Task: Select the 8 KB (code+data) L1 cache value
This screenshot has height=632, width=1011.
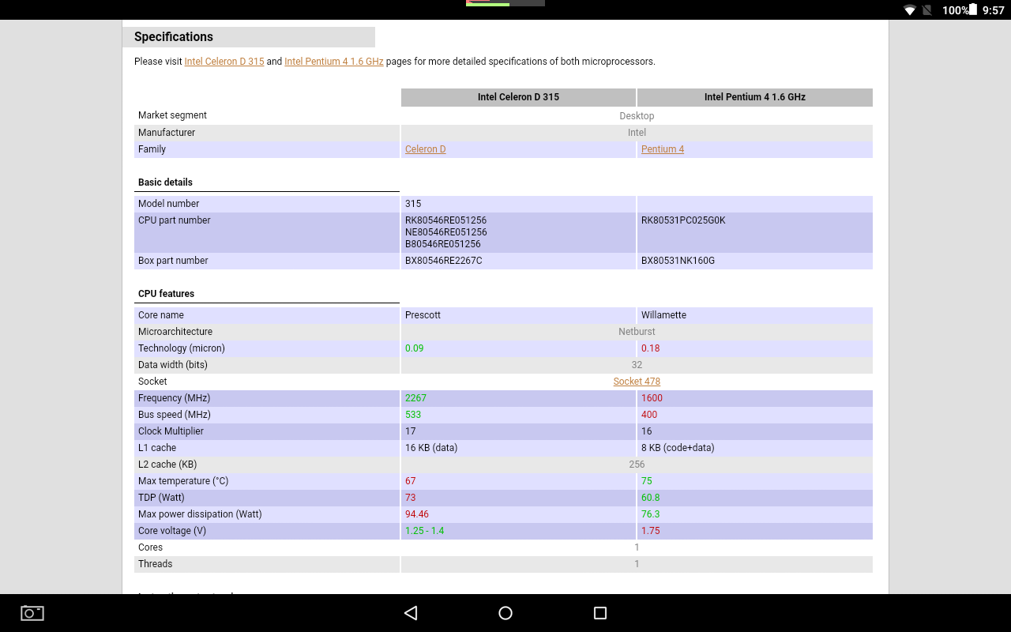Action: (678, 448)
